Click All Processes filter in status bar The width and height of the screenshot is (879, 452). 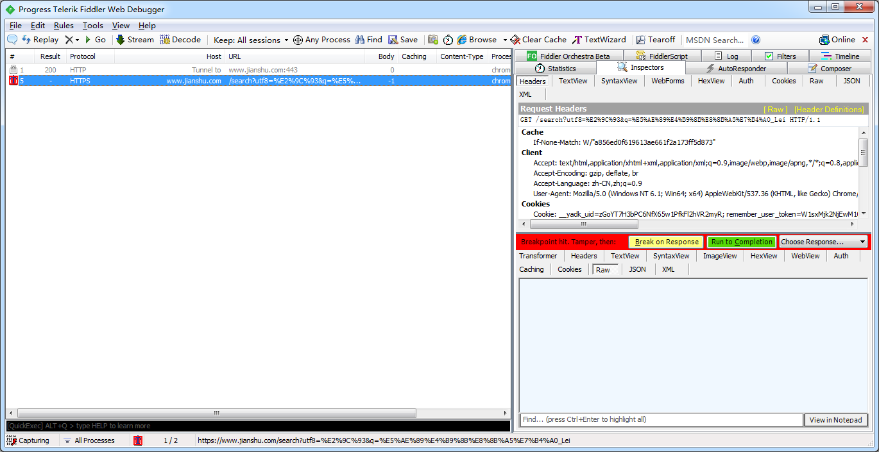click(x=89, y=440)
